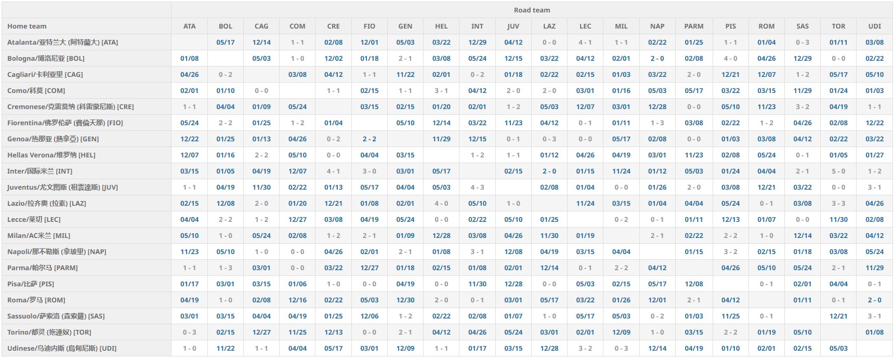
Task: Click Torino's 0-3 home result against Atalanta
Action: [189, 332]
